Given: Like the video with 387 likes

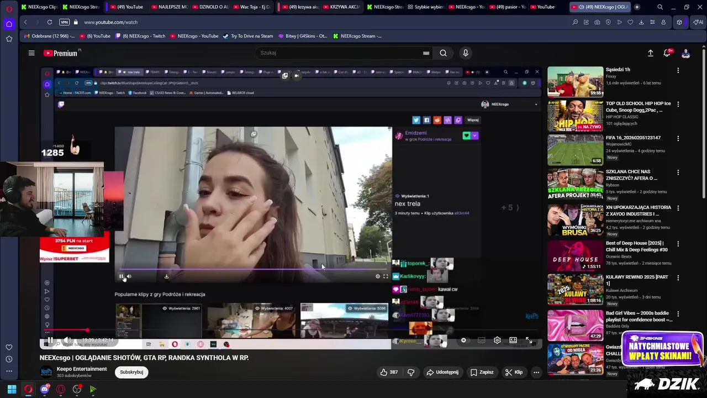Looking at the screenshot, I should [389, 372].
